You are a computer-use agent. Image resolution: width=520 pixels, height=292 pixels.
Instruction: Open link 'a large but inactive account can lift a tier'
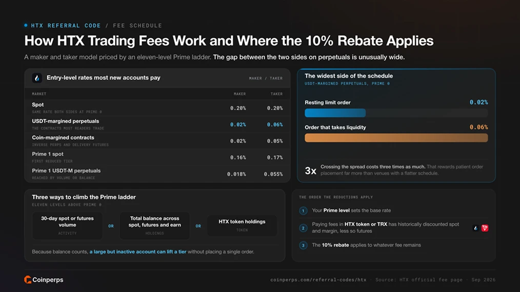138,252
